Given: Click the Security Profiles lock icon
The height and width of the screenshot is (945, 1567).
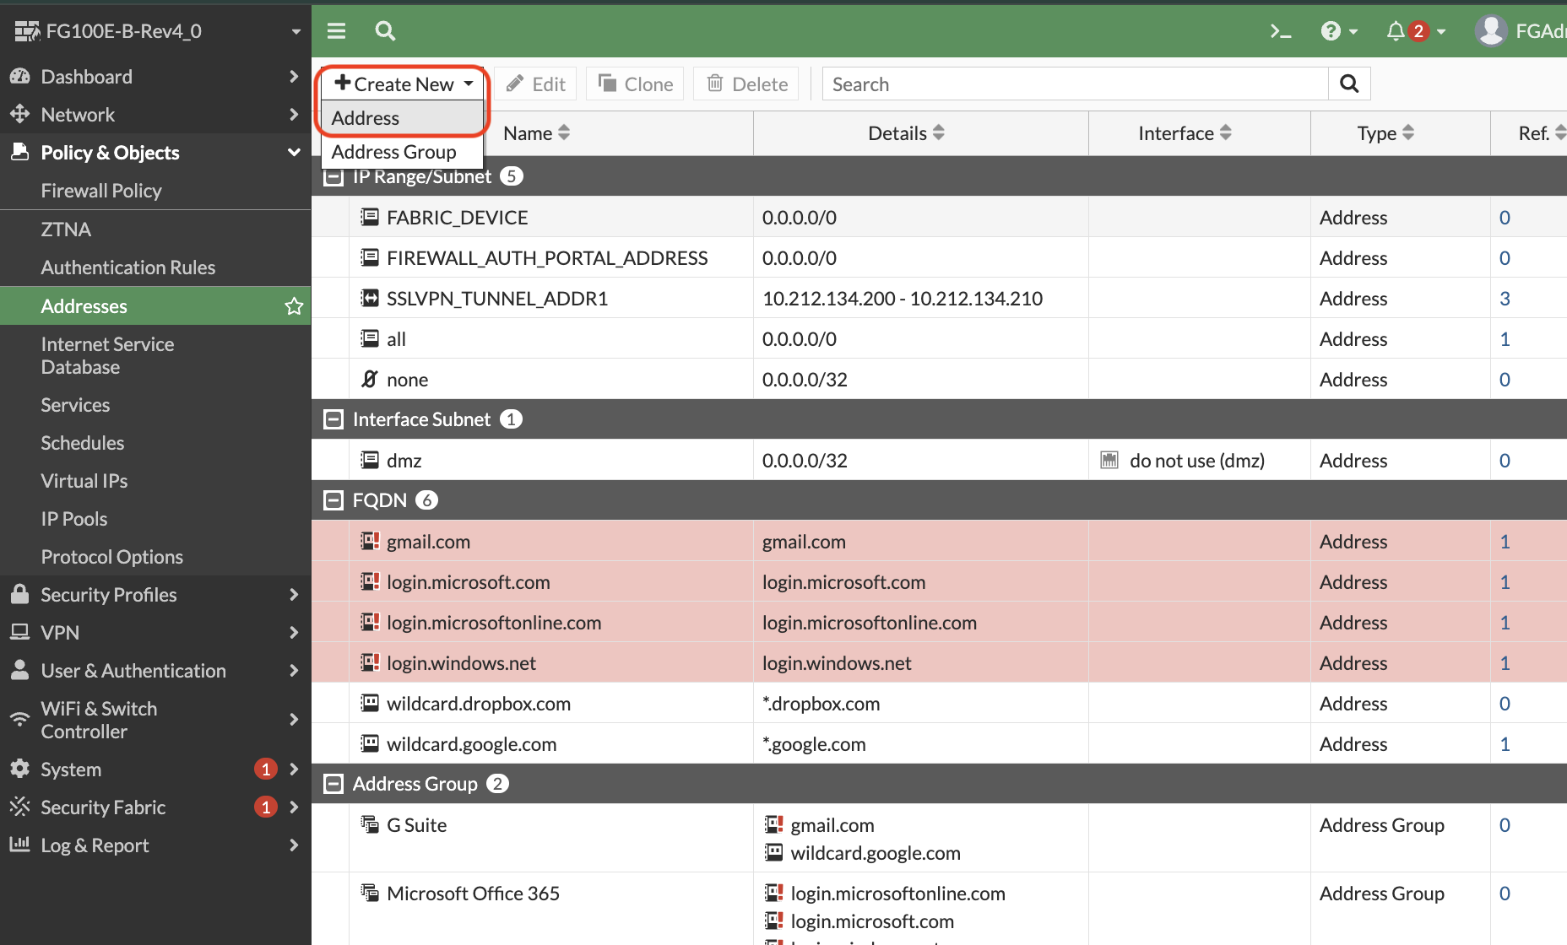Looking at the screenshot, I should [20, 594].
